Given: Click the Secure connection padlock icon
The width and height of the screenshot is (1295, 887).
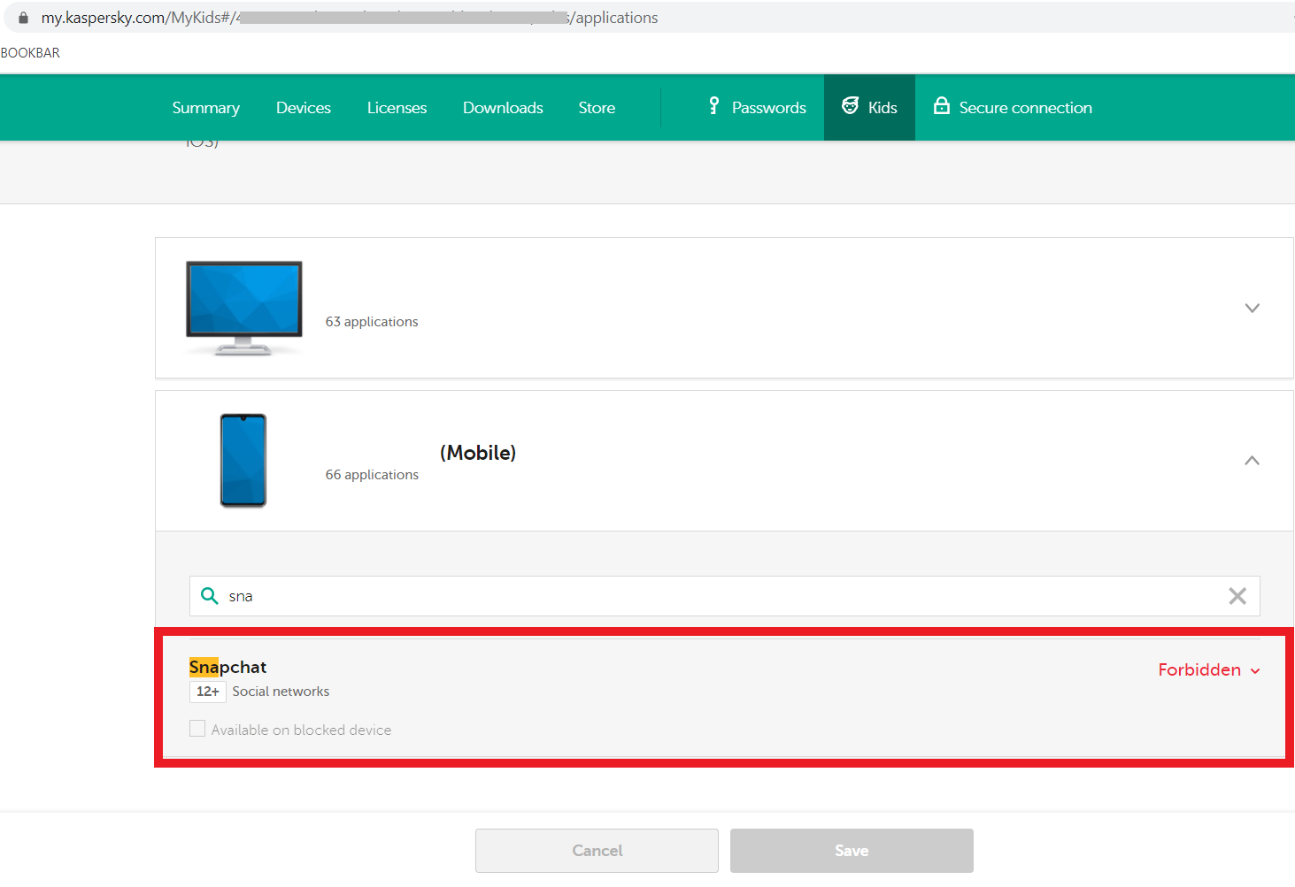Looking at the screenshot, I should (x=942, y=106).
